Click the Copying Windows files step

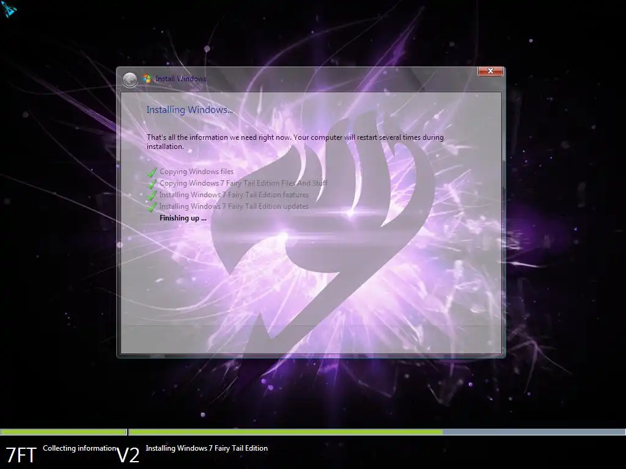196,172
